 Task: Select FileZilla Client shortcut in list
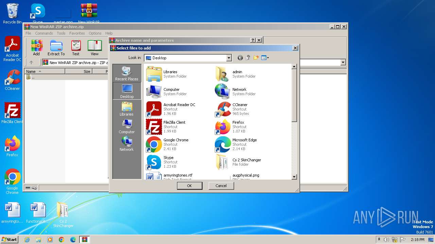[x=166, y=127]
